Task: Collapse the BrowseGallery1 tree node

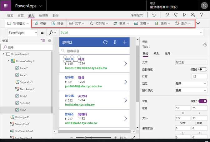Action: [8, 61]
